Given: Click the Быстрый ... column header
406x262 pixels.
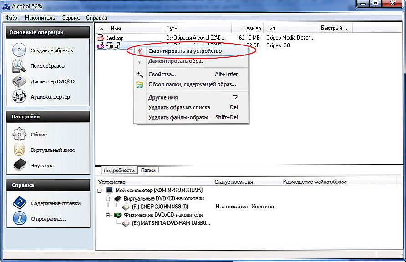Looking at the screenshot, I should (x=335, y=28).
